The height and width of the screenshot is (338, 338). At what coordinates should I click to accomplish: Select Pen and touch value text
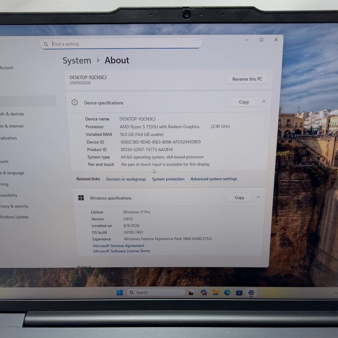pos(166,164)
